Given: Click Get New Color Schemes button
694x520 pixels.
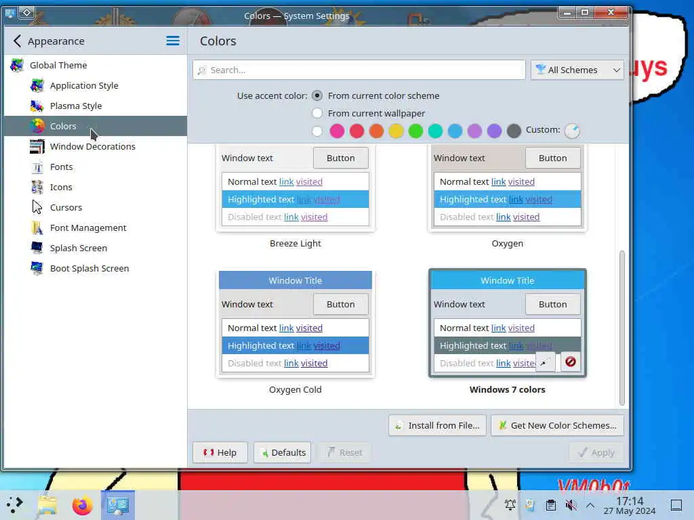Looking at the screenshot, I should click(557, 425).
